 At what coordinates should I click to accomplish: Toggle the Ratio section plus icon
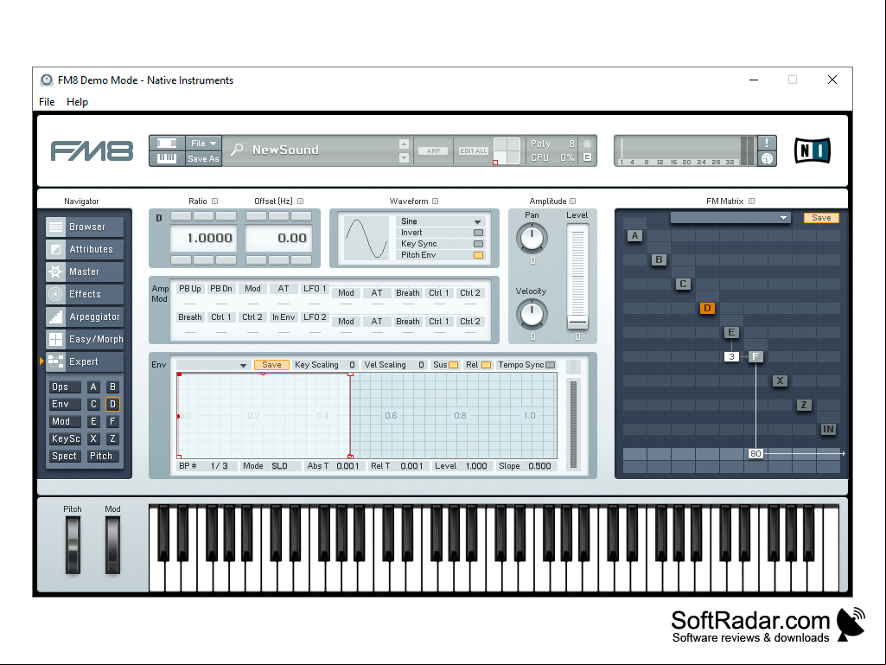point(214,201)
